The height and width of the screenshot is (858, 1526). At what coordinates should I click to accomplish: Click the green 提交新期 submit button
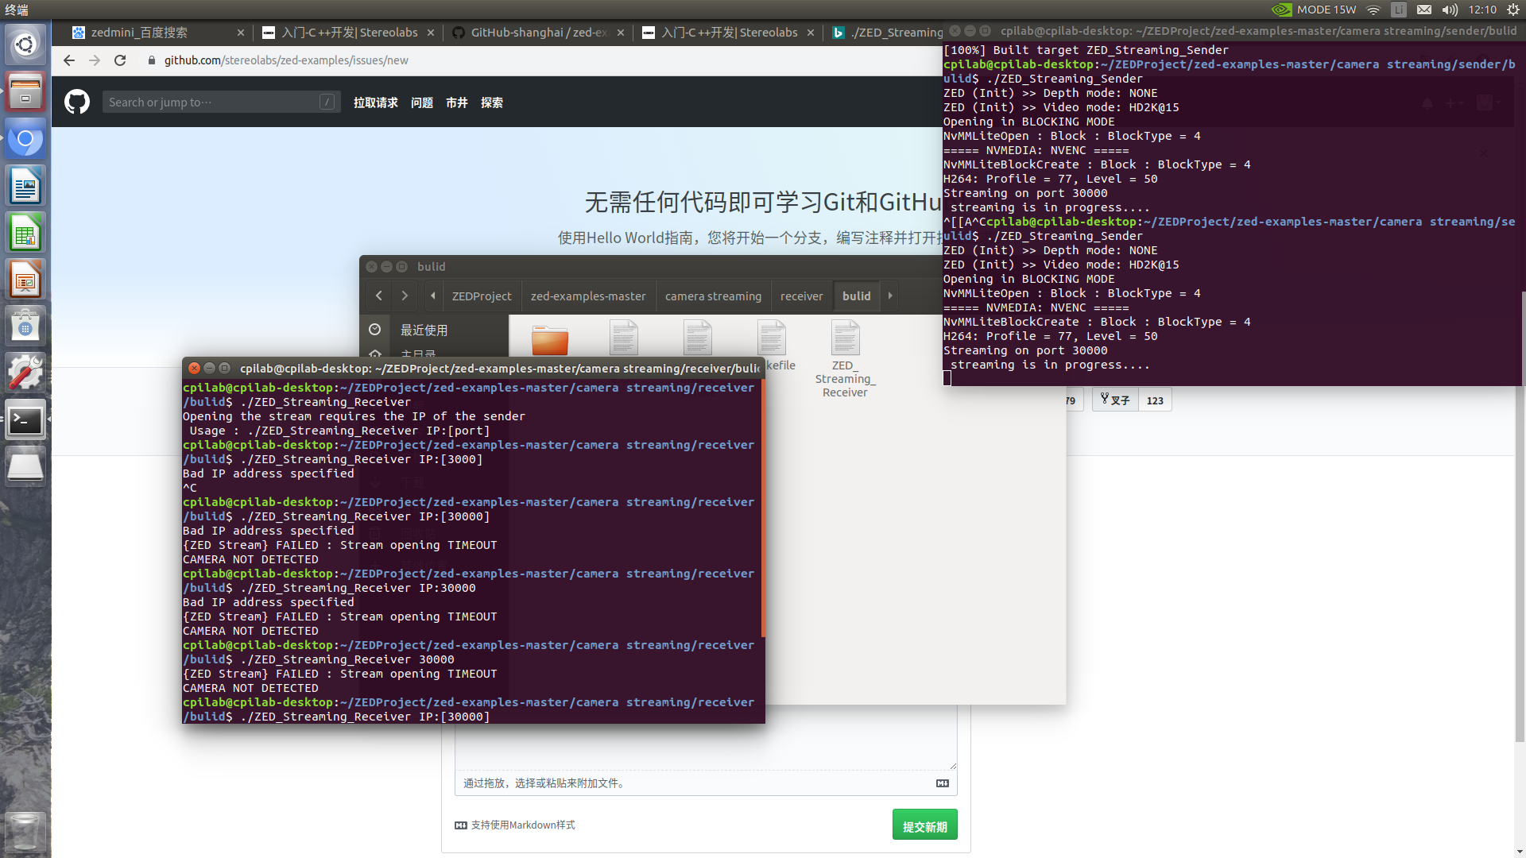point(924,825)
